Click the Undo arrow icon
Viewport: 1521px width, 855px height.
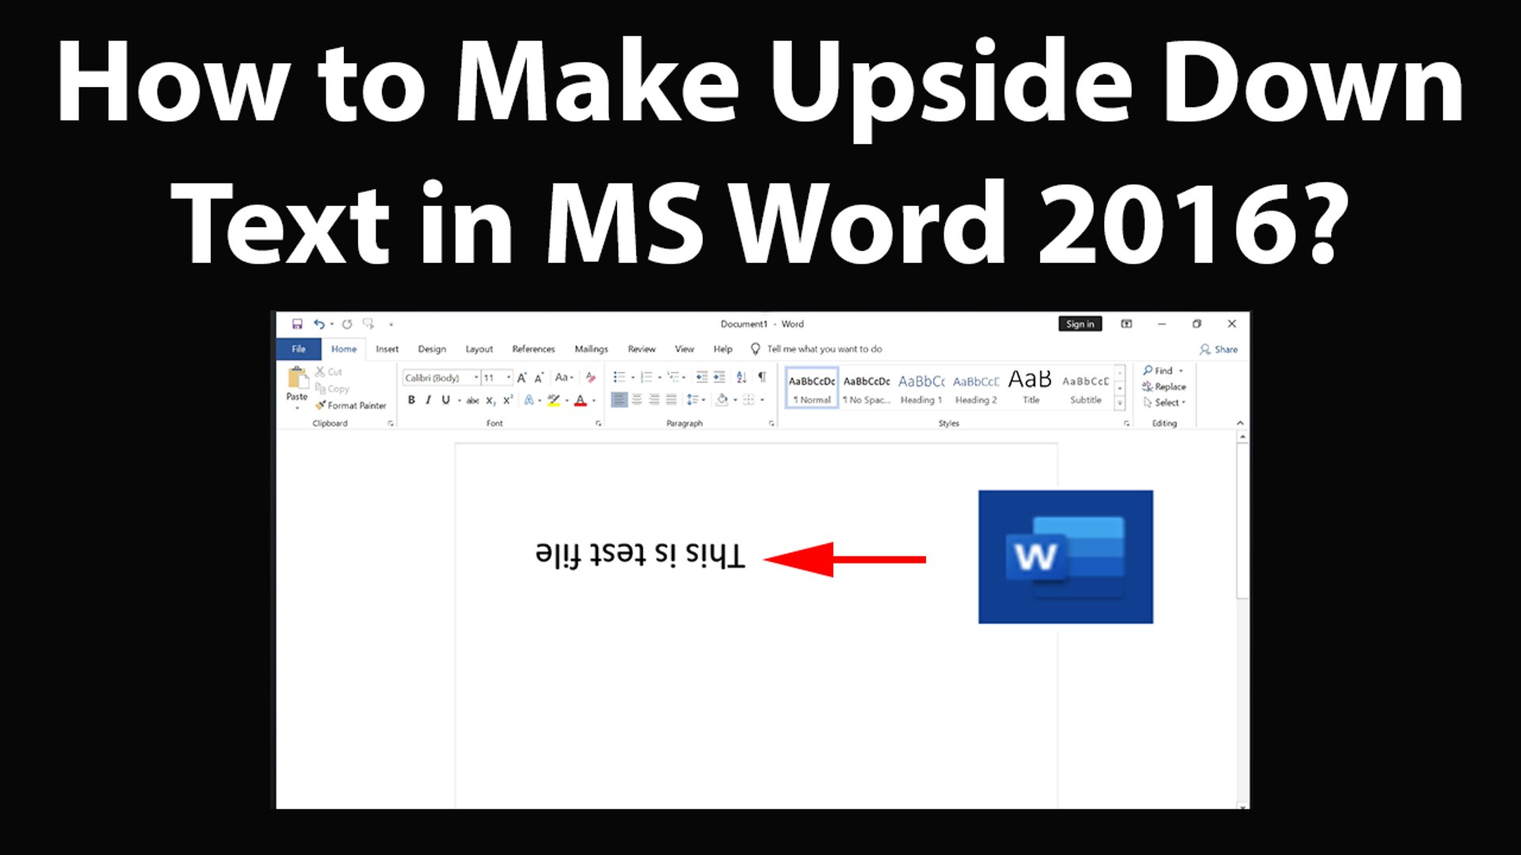click(x=318, y=324)
